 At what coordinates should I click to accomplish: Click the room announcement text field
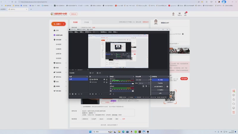pyautogui.click(x=108, y=113)
